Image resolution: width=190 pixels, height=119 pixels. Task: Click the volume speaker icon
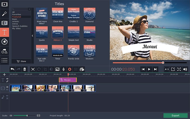click(x=185, y=69)
